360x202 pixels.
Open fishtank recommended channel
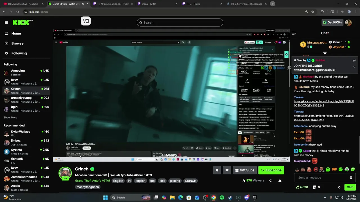[26, 160]
